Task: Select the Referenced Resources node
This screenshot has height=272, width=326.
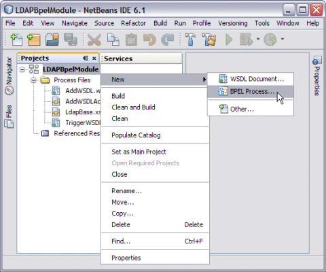Action: [77, 133]
